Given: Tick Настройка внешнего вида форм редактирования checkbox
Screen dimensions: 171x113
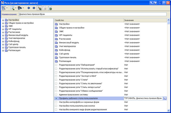Looking at the screenshot, I should [56, 109].
